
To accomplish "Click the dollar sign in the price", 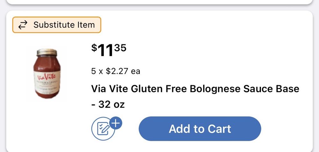I will [94, 48].
